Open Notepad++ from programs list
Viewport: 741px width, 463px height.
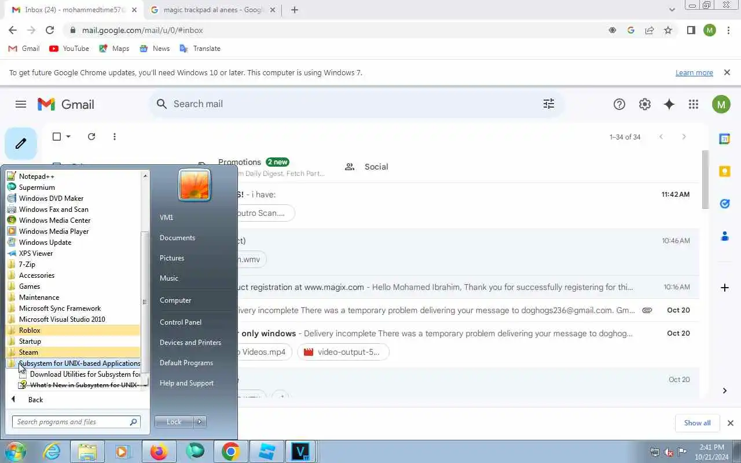click(x=74, y=177)
